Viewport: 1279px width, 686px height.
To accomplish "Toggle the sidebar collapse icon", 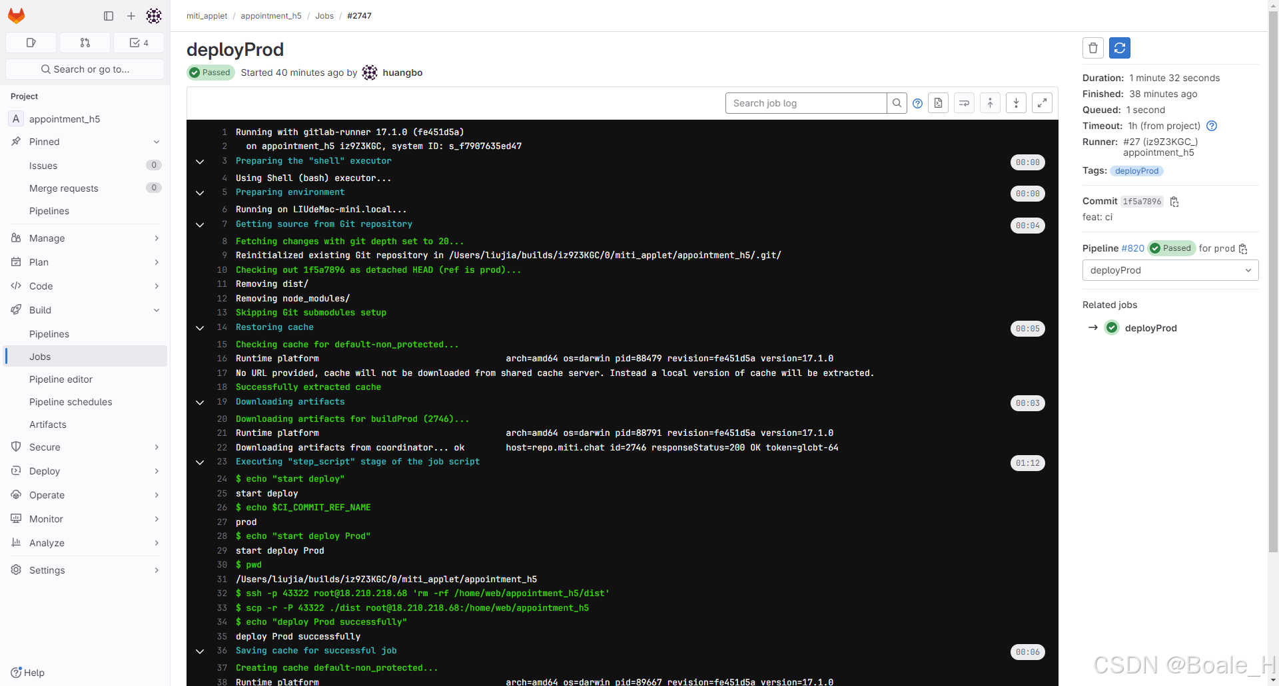I will pos(109,15).
